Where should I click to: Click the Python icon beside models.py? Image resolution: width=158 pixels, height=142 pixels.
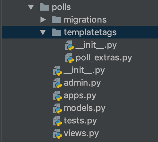[57, 108]
